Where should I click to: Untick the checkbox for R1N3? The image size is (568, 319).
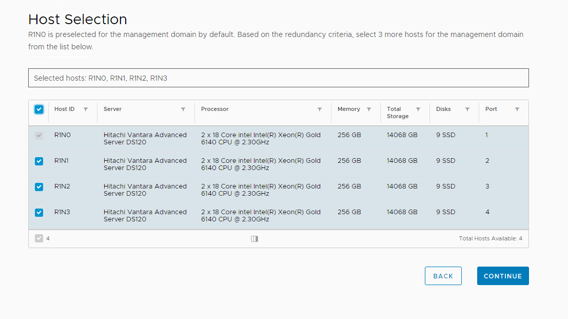click(39, 213)
